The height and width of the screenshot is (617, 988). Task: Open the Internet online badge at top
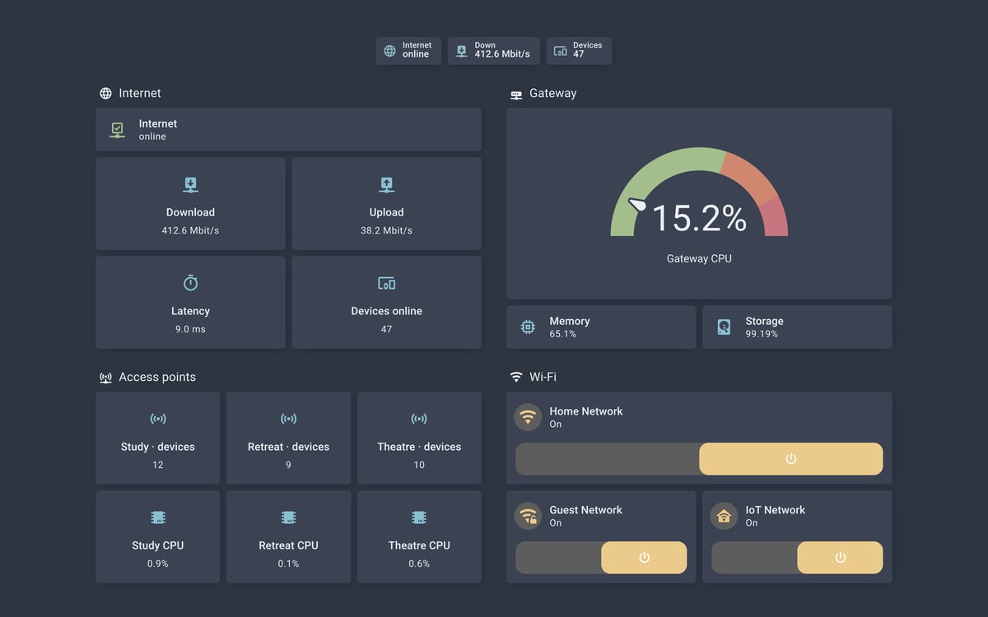point(408,51)
